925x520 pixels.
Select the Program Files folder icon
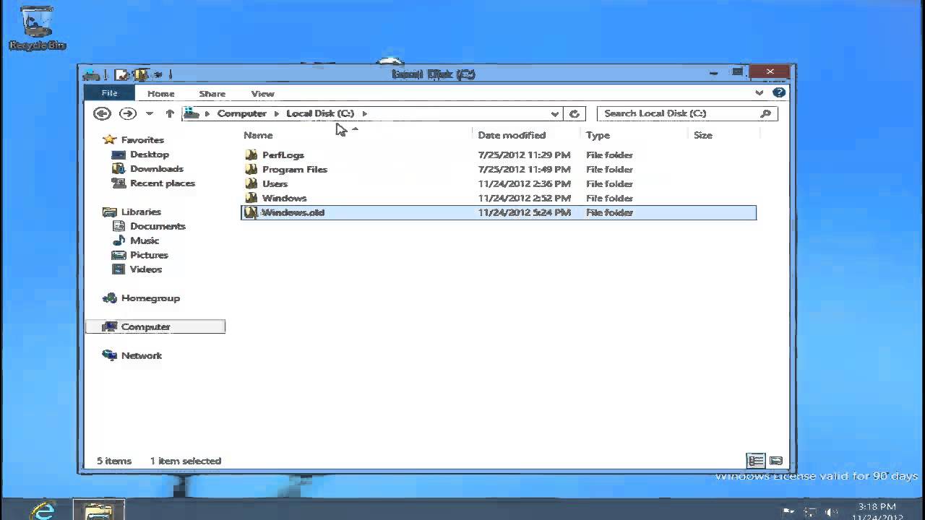tap(251, 169)
